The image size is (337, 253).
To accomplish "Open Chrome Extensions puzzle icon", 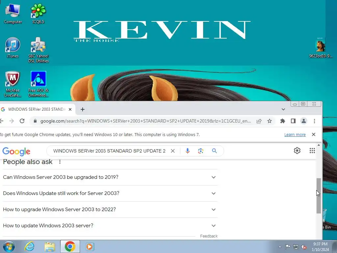I will pyautogui.click(x=283, y=121).
